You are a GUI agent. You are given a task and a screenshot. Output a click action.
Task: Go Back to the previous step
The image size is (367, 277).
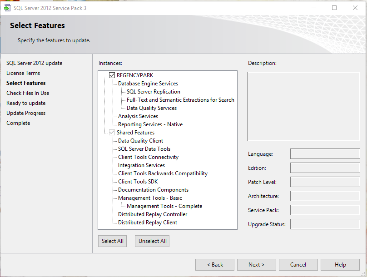214,264
